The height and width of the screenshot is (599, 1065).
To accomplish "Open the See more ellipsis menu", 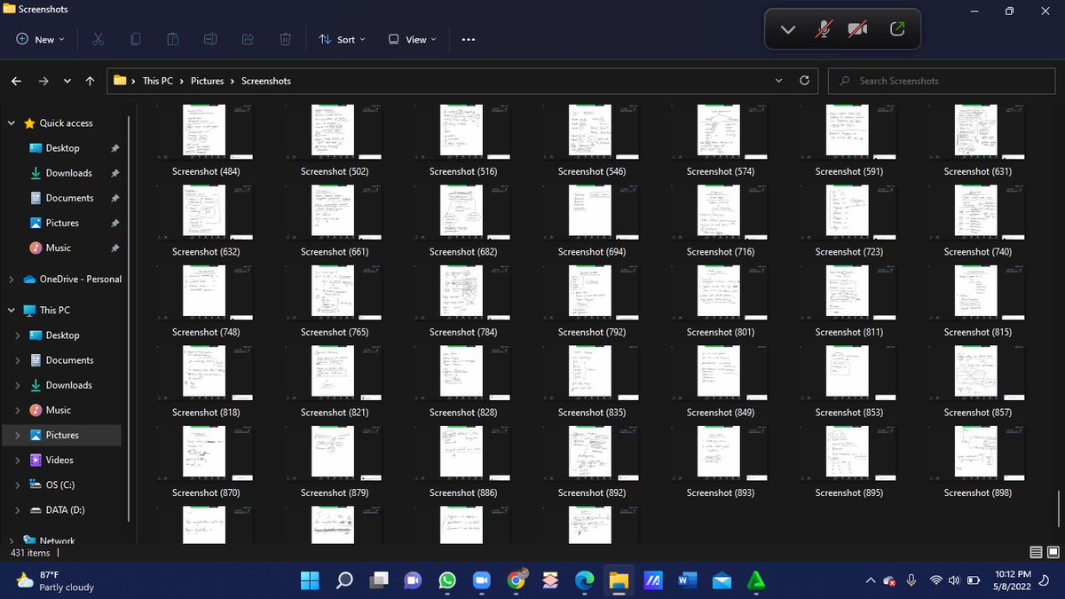I will pos(469,39).
